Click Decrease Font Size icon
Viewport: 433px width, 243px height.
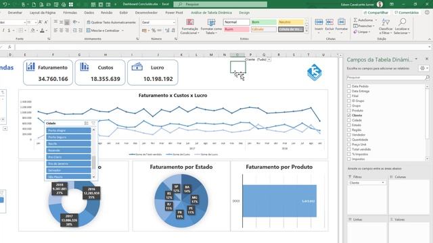pyautogui.click(x=46, y=22)
